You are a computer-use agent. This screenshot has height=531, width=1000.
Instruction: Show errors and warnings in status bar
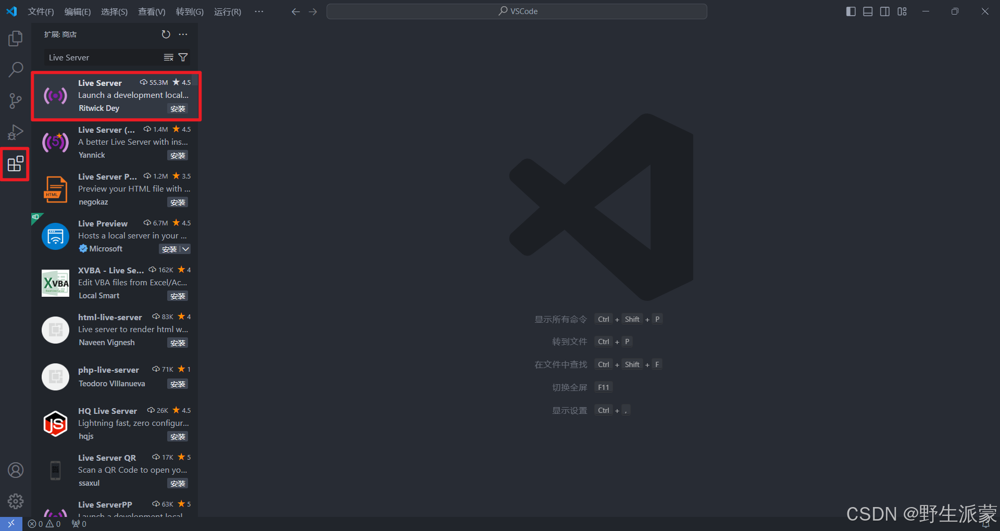click(44, 524)
